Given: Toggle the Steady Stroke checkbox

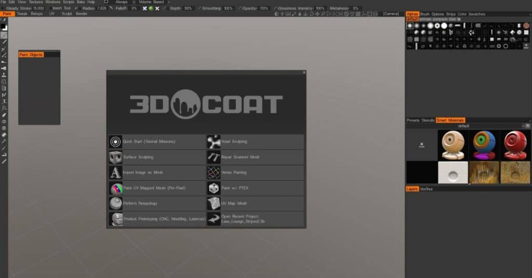Looking at the screenshot, I should (x=4, y=8).
